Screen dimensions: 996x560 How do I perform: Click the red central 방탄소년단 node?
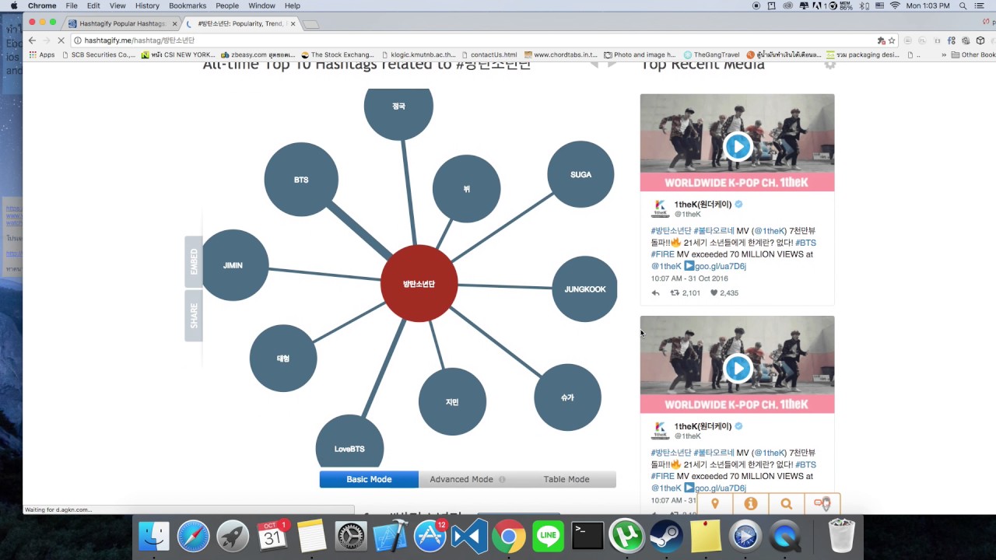point(419,284)
